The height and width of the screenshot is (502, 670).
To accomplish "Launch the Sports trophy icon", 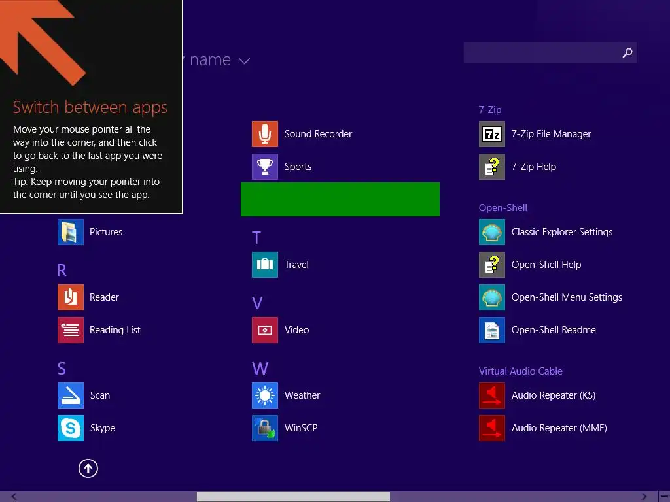I will pyautogui.click(x=264, y=167).
